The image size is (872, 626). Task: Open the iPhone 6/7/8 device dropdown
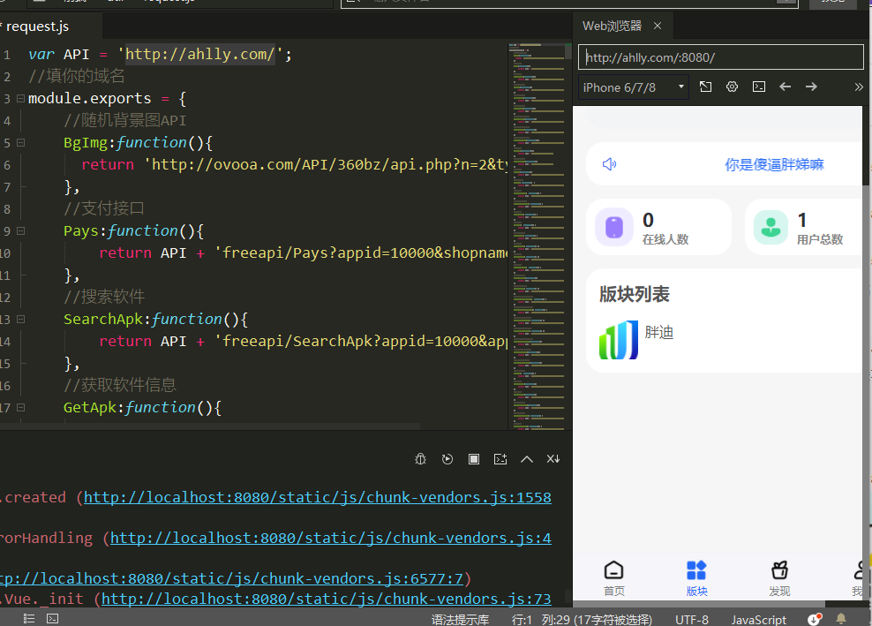pyautogui.click(x=632, y=86)
